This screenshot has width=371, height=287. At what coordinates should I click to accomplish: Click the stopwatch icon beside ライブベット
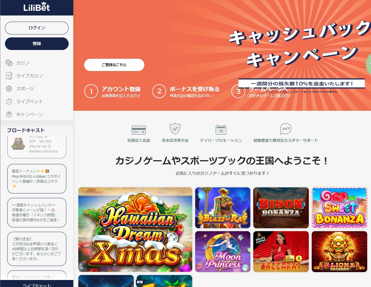click(9, 101)
